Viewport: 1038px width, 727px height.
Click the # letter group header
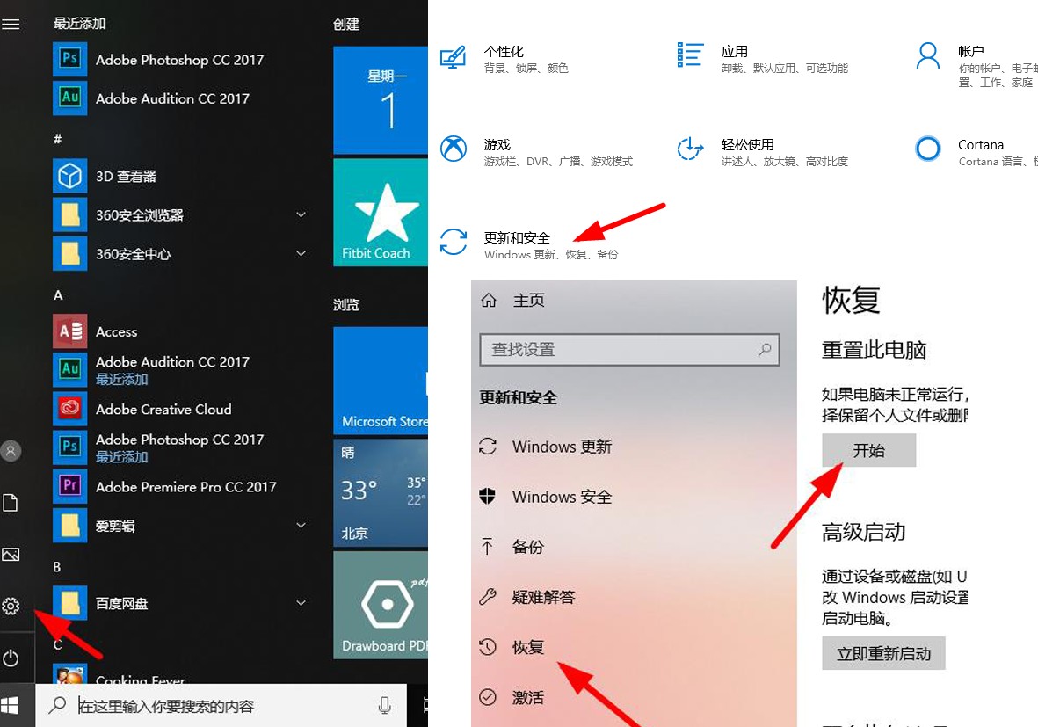(x=58, y=139)
